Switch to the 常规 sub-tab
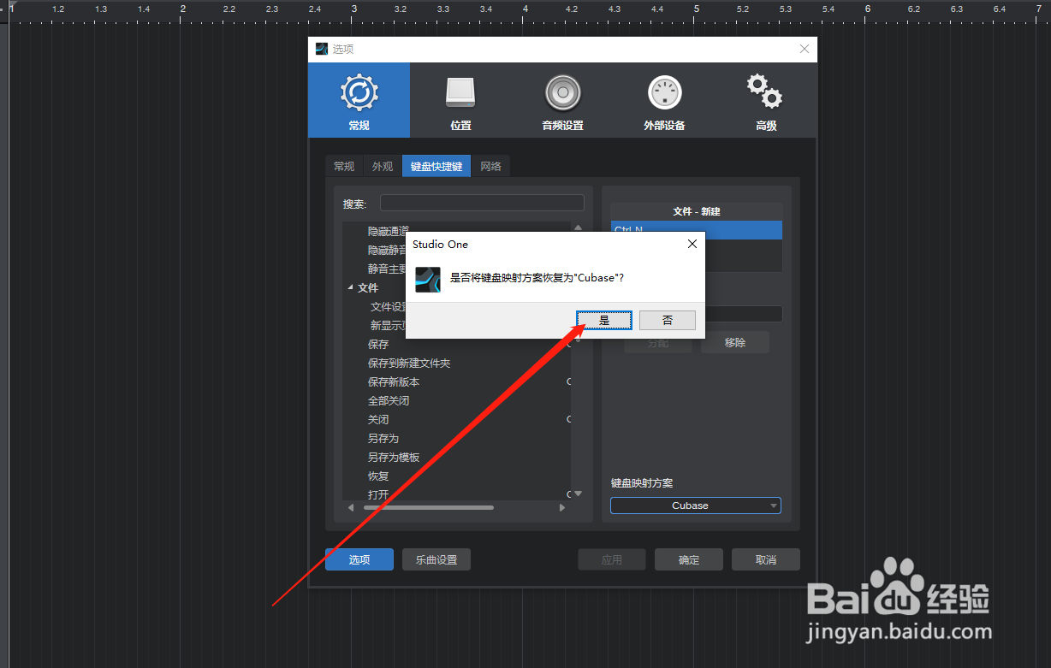This screenshot has height=668, width=1051. [x=344, y=167]
